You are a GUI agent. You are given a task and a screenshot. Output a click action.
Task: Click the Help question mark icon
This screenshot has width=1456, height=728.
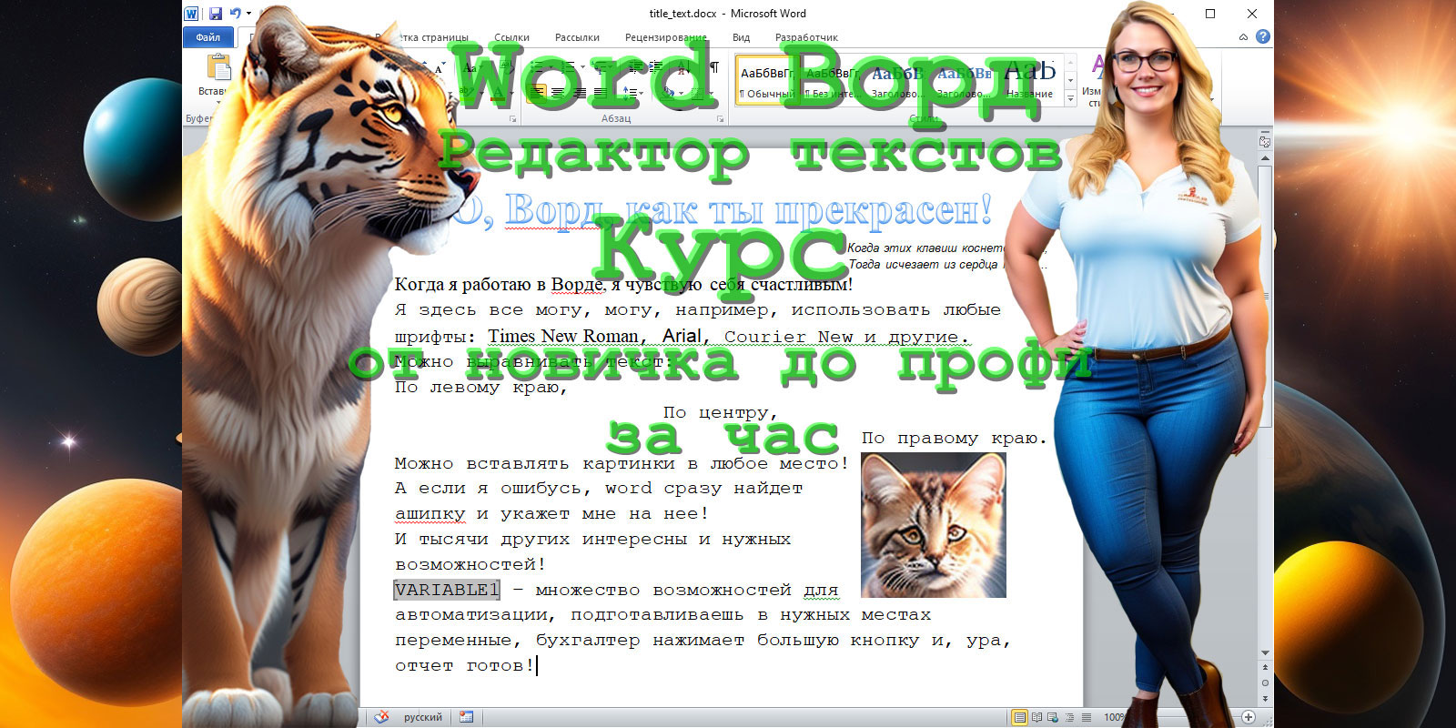click(x=1262, y=37)
